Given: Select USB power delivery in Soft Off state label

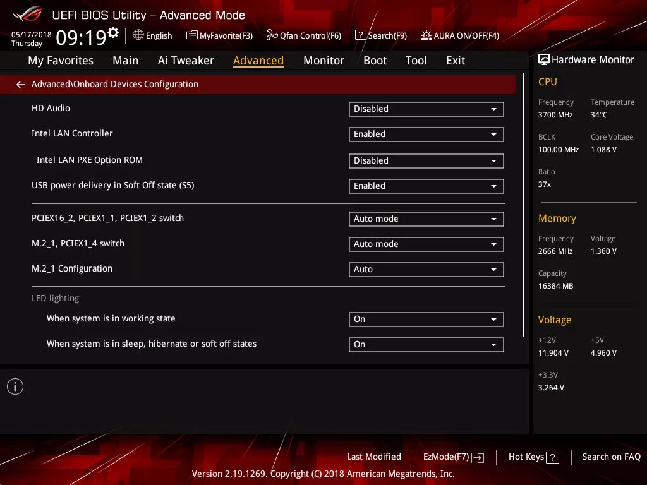Looking at the screenshot, I should click(112, 185).
